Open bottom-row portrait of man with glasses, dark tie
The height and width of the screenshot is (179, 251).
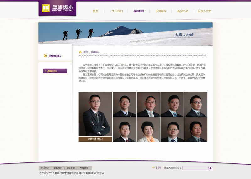pyautogui.click(x=172, y=130)
